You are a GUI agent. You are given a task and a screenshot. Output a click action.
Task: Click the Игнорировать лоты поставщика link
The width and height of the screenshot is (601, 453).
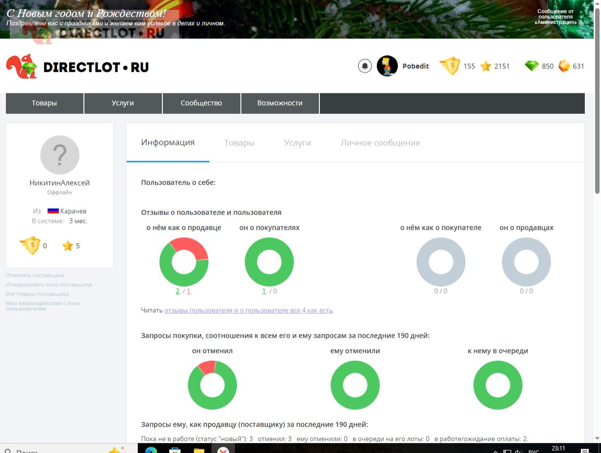click(x=49, y=285)
